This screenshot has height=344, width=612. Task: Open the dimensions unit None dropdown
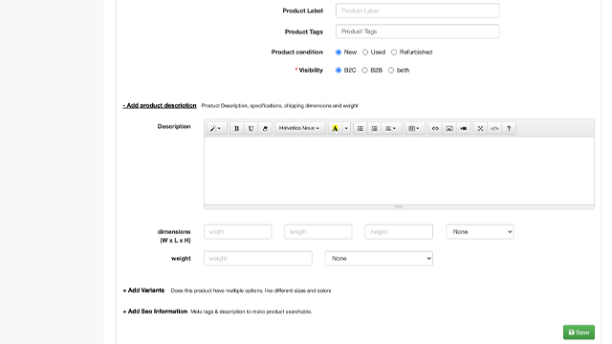point(480,231)
